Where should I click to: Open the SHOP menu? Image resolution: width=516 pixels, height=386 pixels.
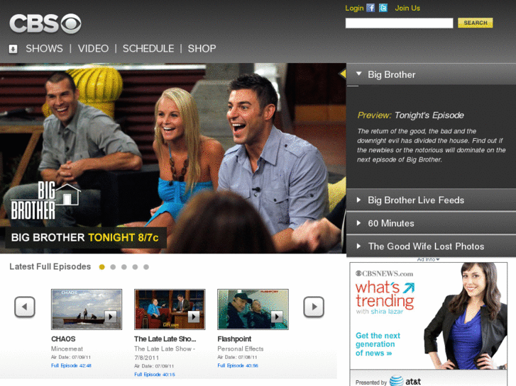point(202,49)
